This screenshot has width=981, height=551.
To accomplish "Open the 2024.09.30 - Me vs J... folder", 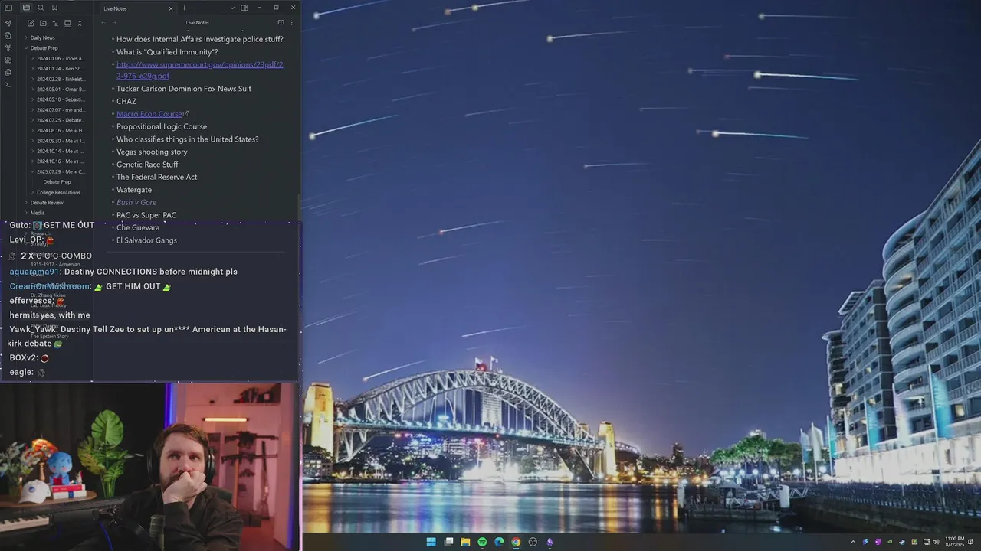I will pos(60,141).
